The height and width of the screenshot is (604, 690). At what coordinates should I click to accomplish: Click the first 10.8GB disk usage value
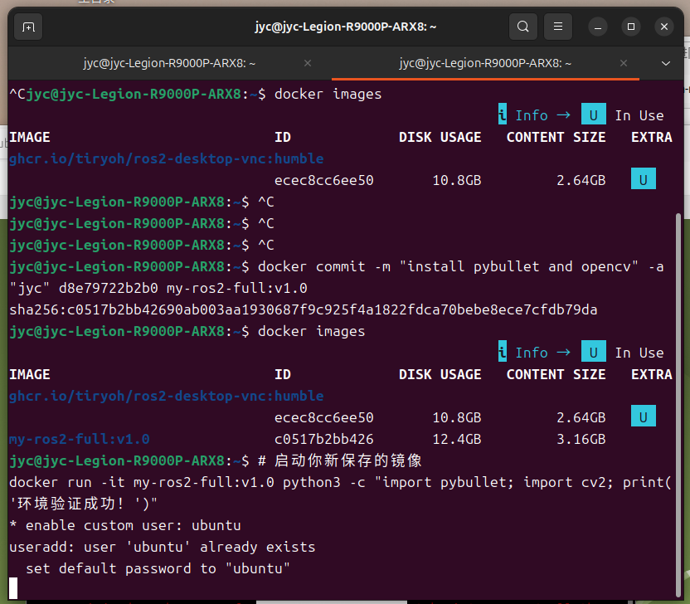[x=457, y=180]
